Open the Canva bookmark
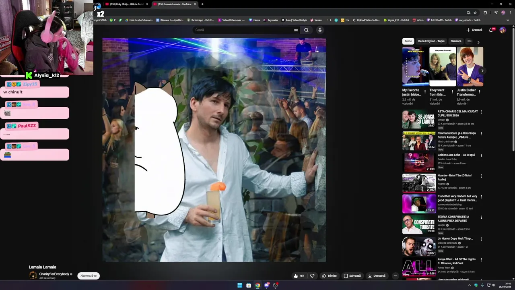This screenshot has width=515, height=290. click(254, 20)
